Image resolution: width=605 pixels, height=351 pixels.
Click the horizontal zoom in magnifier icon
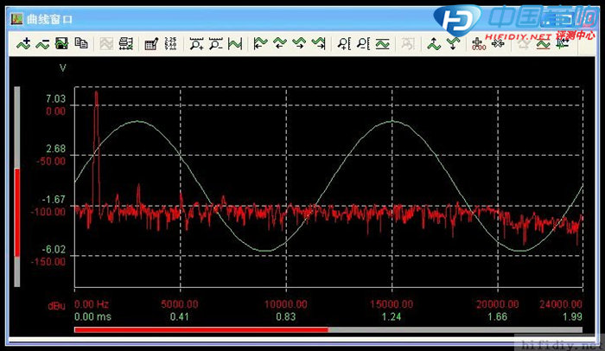tap(196, 43)
